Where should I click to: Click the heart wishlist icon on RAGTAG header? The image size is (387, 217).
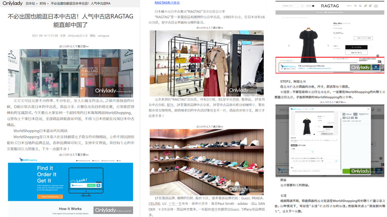point(355,6)
